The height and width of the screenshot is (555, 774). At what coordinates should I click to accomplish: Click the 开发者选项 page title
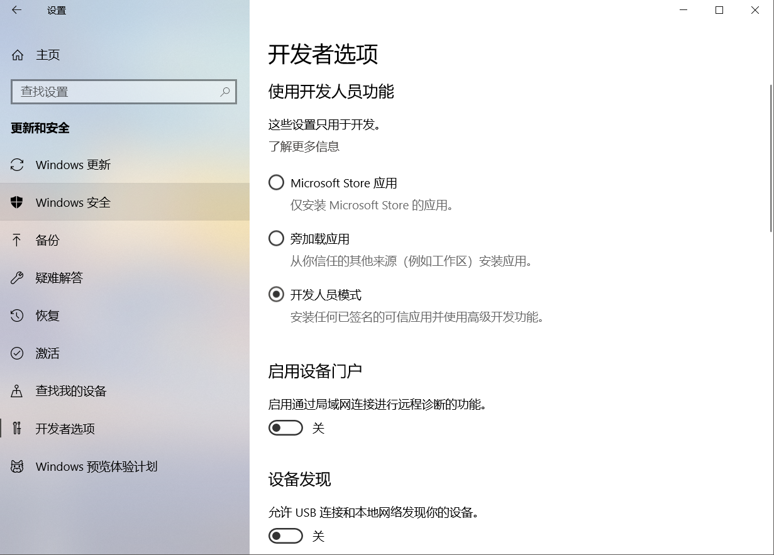pos(323,55)
